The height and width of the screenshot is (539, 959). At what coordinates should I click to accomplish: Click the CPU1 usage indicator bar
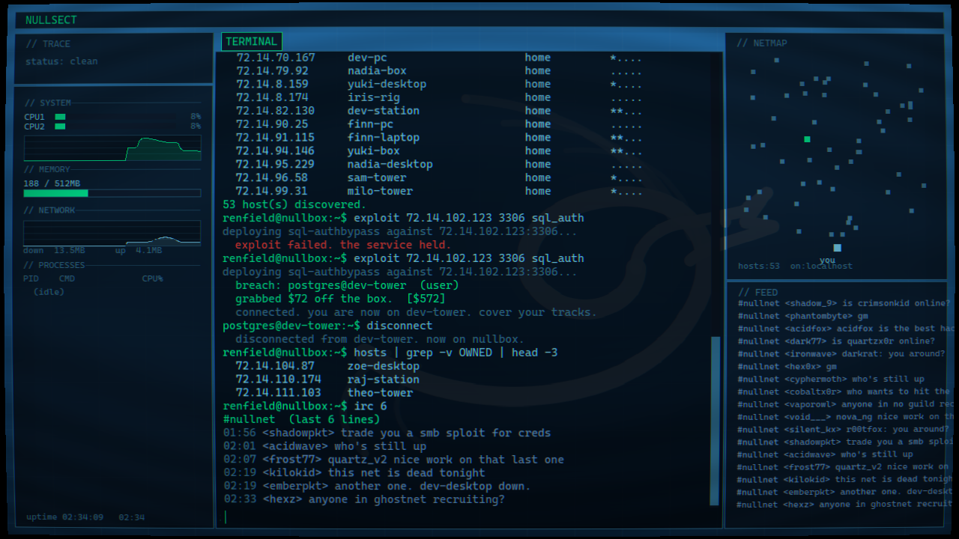(60, 117)
